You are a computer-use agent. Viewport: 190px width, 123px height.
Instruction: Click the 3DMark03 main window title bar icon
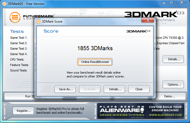click(4, 4)
